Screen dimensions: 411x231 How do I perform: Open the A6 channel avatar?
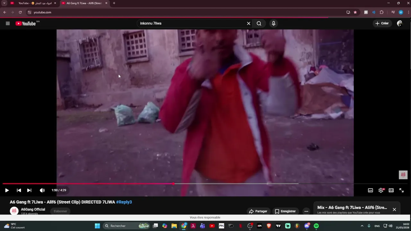coord(14,211)
